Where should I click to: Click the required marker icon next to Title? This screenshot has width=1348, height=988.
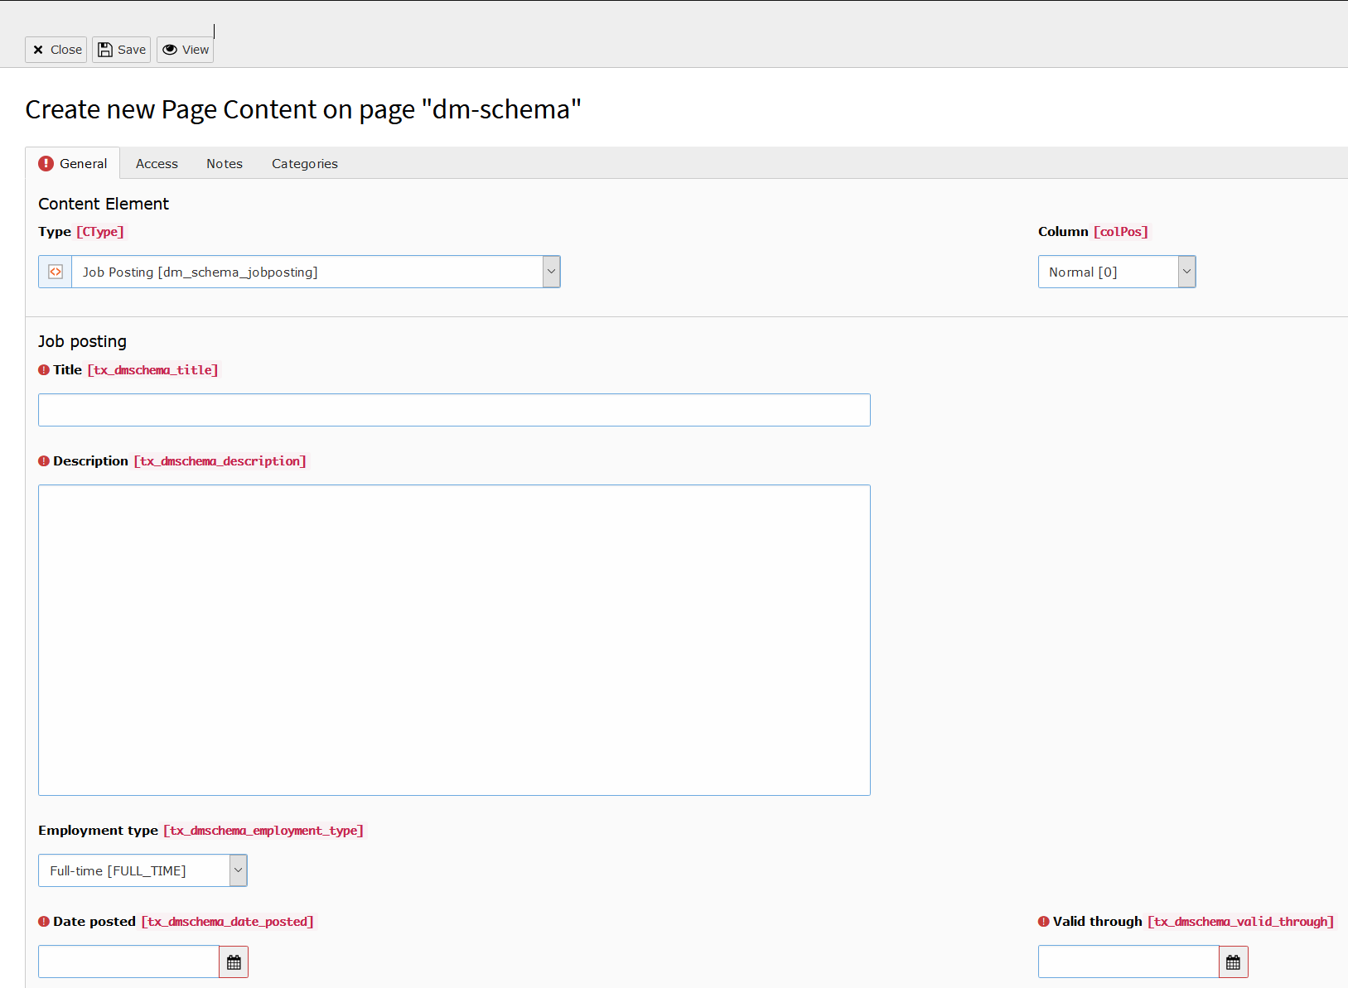click(x=44, y=370)
